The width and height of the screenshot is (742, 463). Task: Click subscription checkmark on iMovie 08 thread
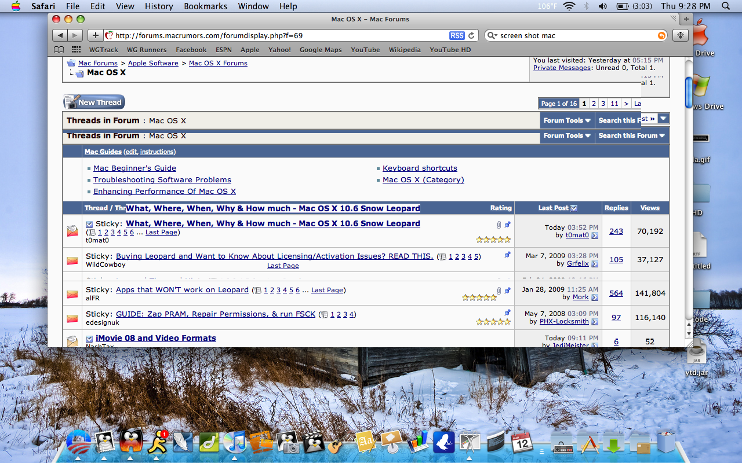pos(89,339)
